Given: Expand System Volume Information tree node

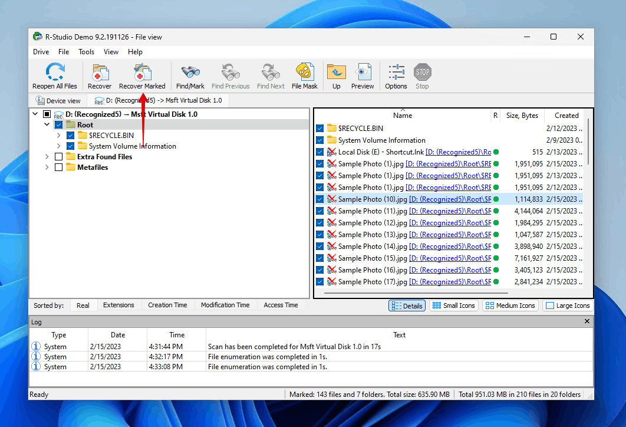Looking at the screenshot, I should tap(59, 146).
